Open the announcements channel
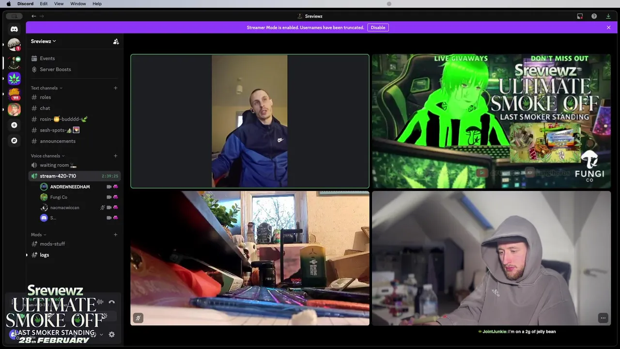Viewport: 620px width, 349px height. 75,141
